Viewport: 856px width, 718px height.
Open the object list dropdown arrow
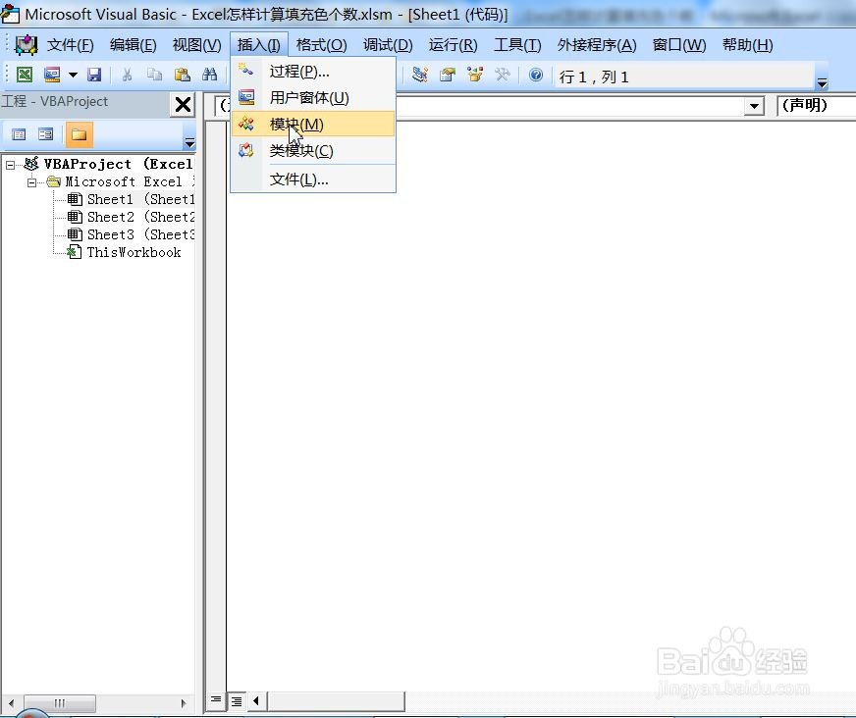point(754,106)
